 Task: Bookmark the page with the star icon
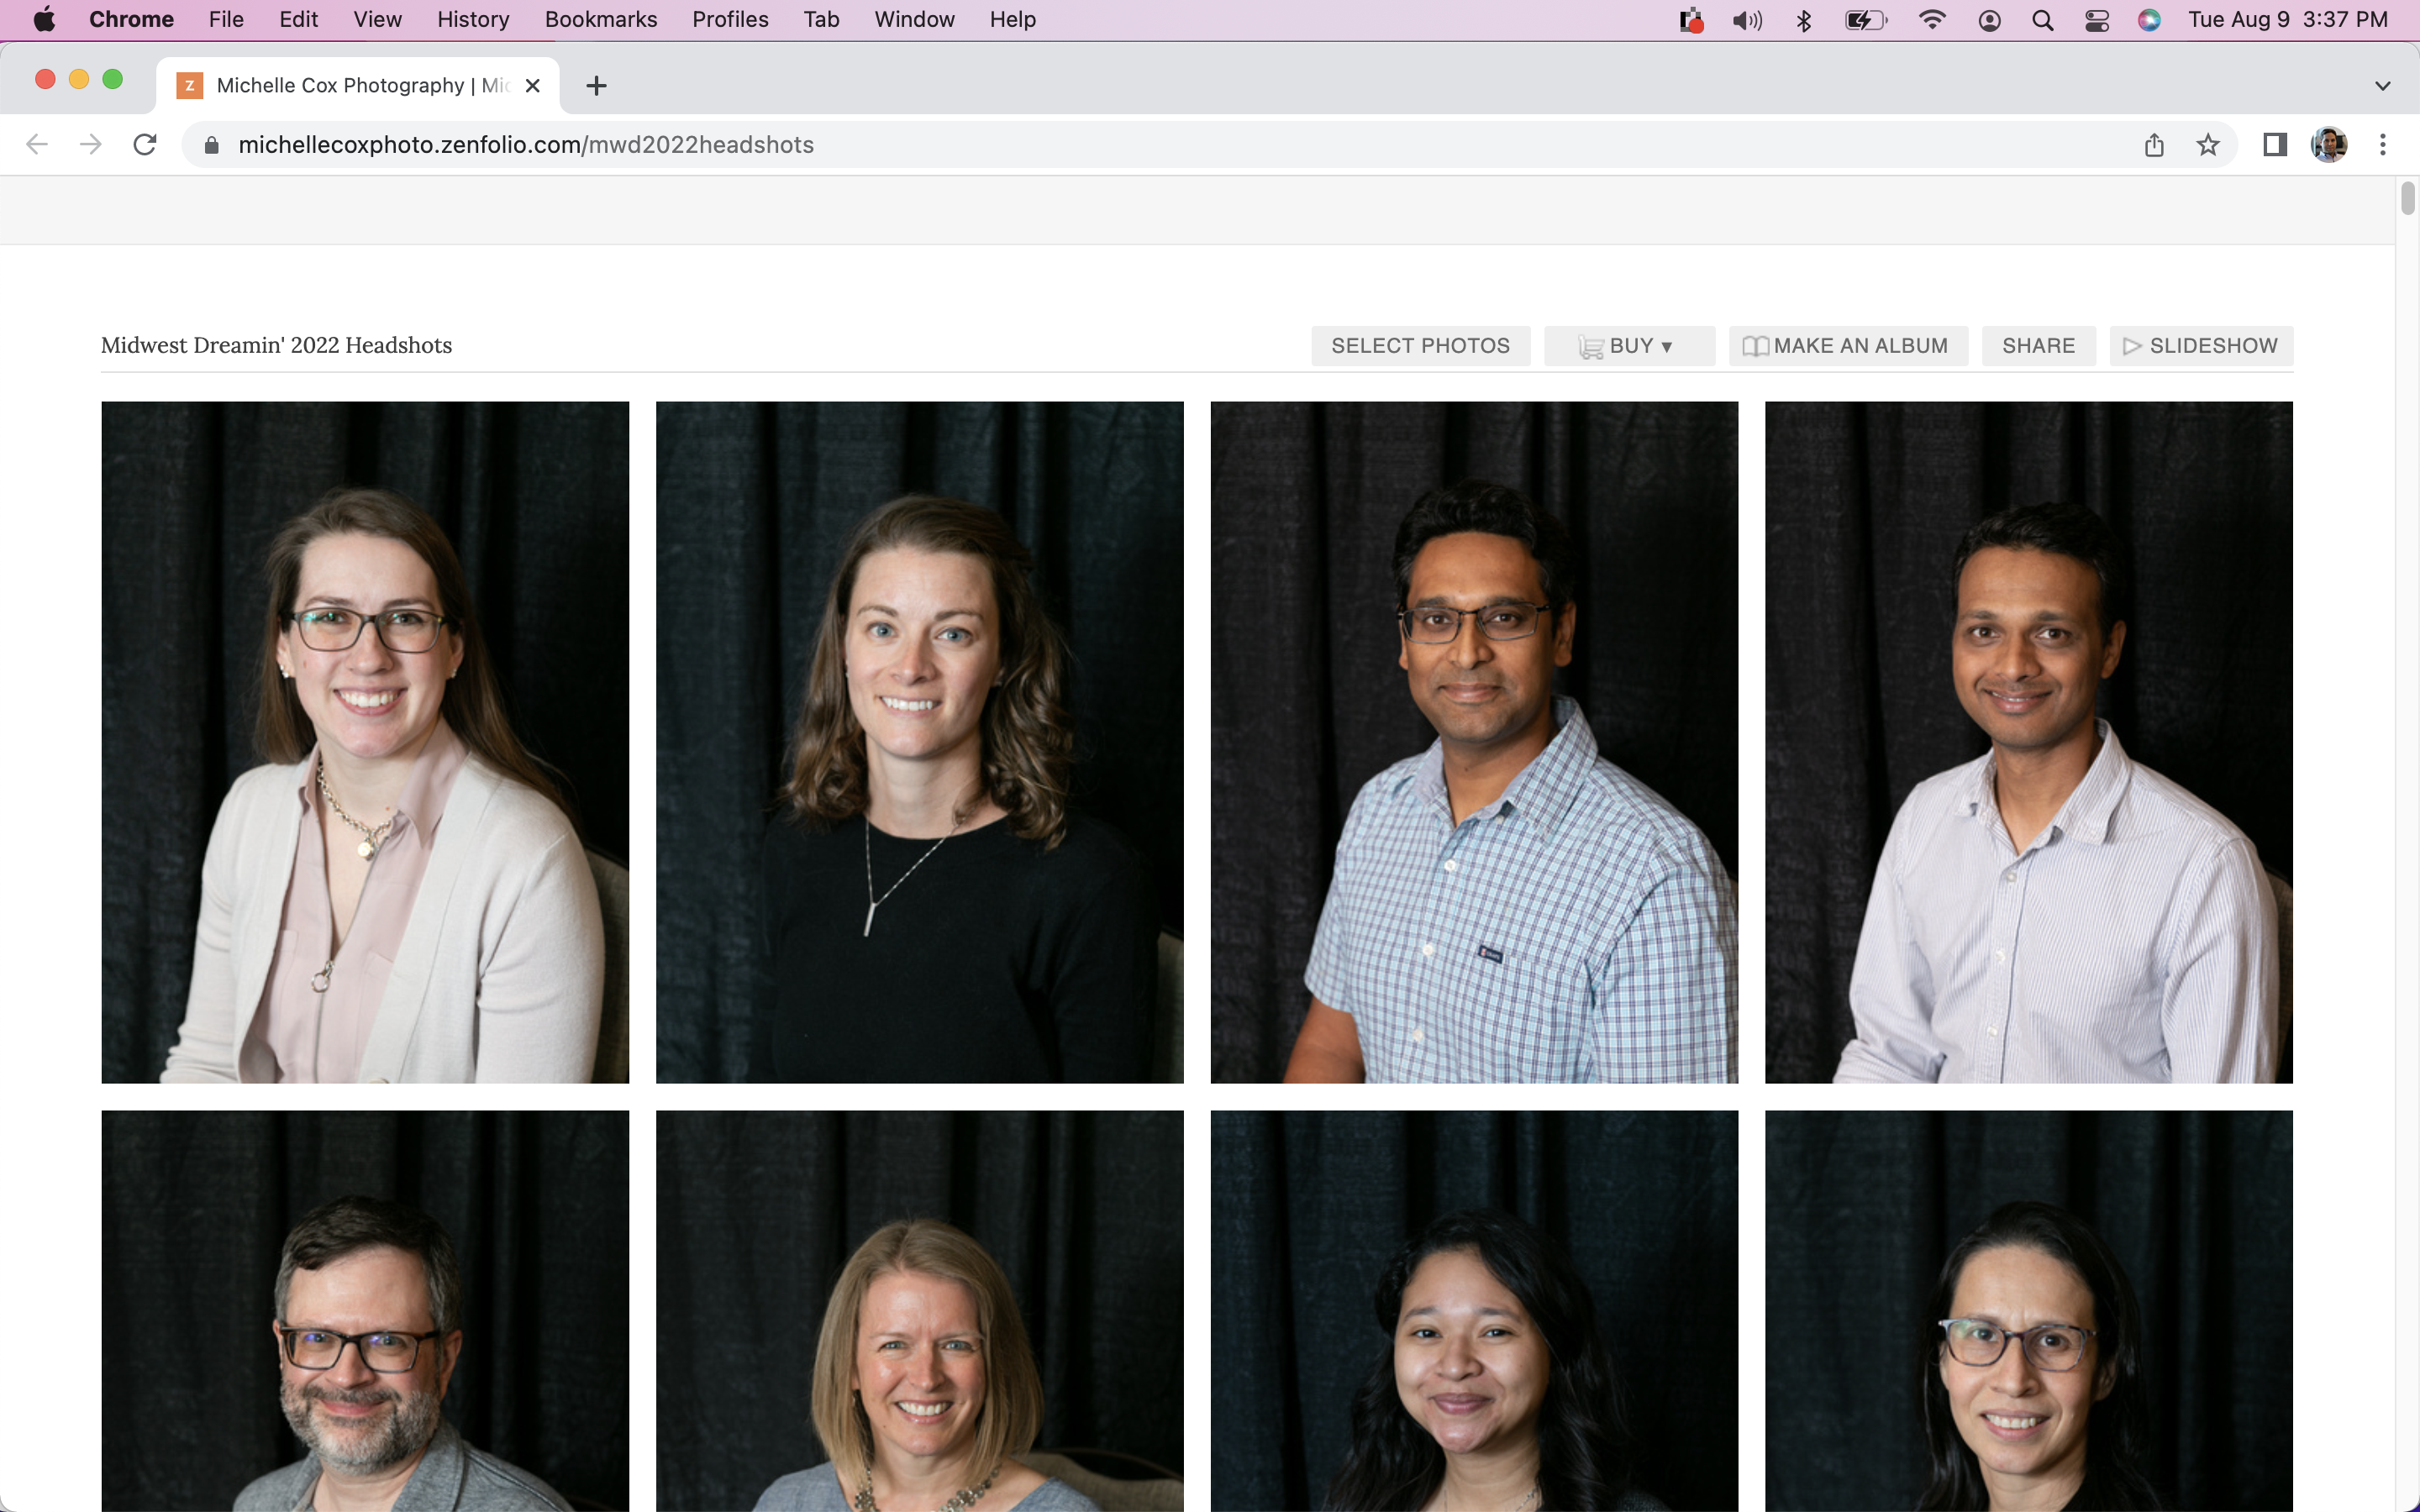pyautogui.click(x=2208, y=145)
